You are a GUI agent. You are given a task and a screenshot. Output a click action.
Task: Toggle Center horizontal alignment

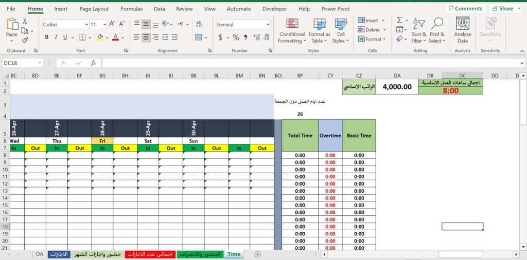click(x=146, y=37)
